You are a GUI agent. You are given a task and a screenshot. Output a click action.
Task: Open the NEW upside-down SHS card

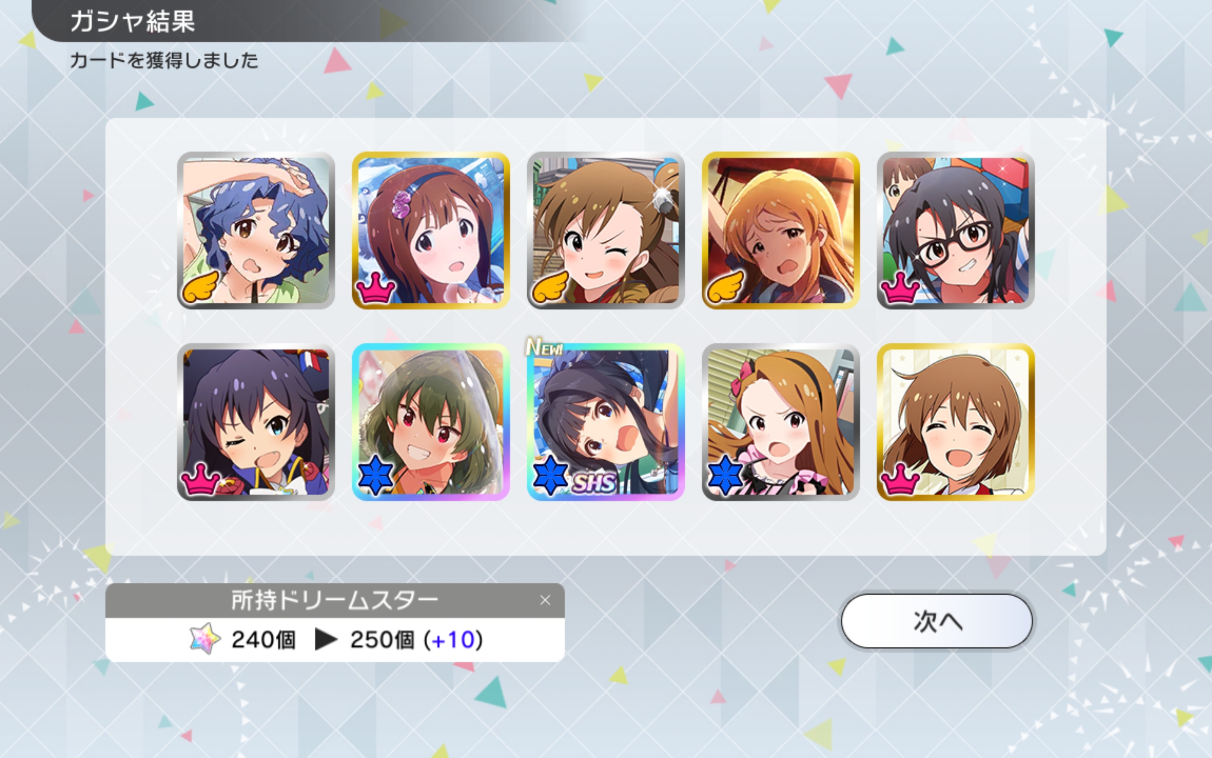coord(606,422)
